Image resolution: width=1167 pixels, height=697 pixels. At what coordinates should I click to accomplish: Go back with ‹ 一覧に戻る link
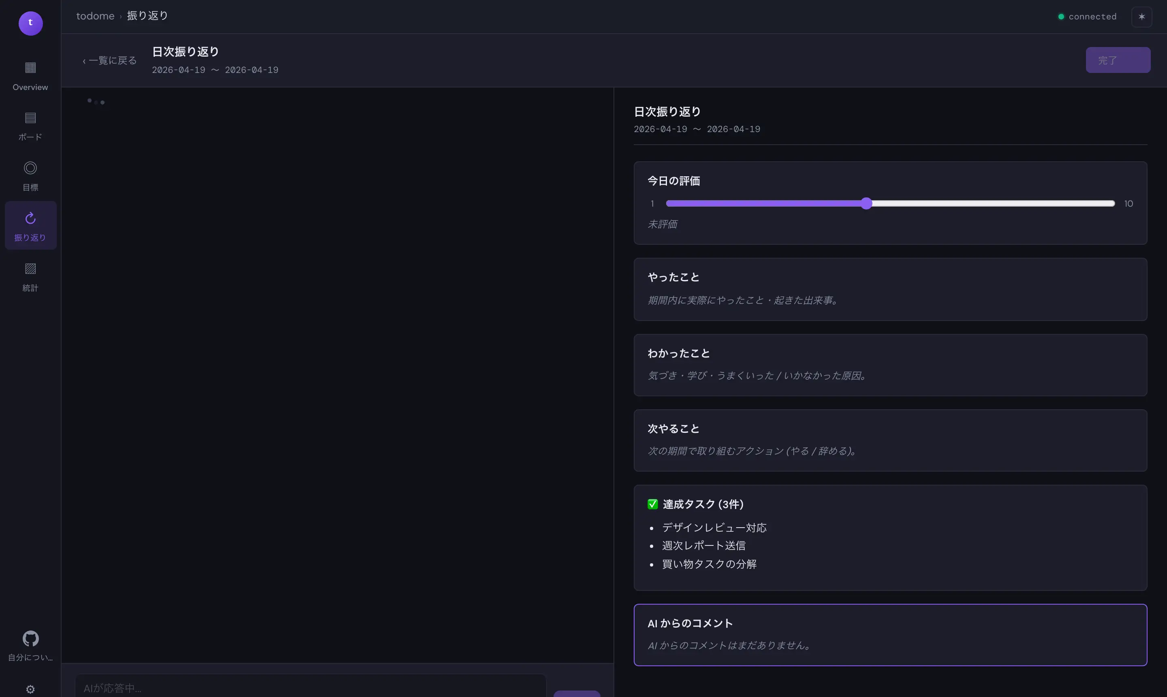110,61
